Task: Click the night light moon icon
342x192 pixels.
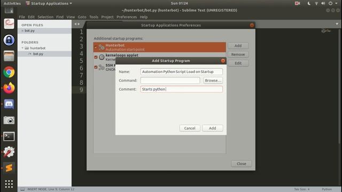Action: 309,3
